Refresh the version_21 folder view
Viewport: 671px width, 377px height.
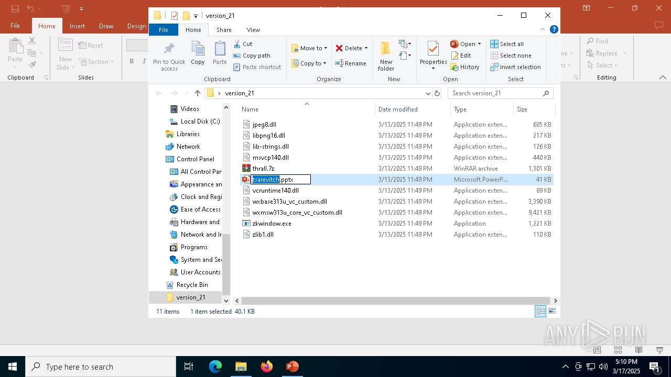[x=437, y=93]
